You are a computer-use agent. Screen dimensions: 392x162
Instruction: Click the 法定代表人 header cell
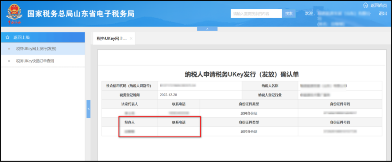(130, 104)
